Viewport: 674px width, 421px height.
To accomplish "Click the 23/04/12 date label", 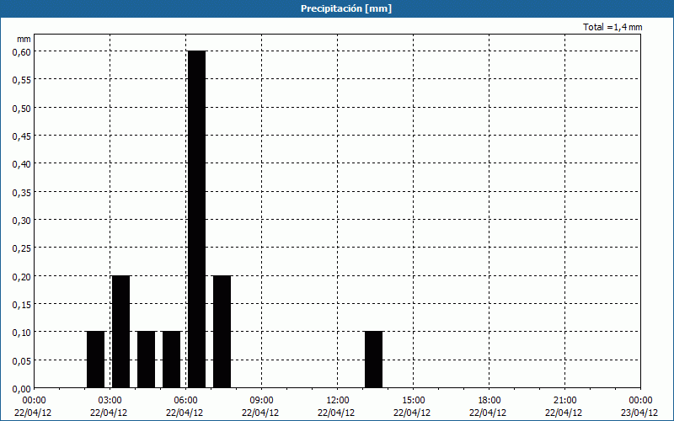I will [639, 413].
